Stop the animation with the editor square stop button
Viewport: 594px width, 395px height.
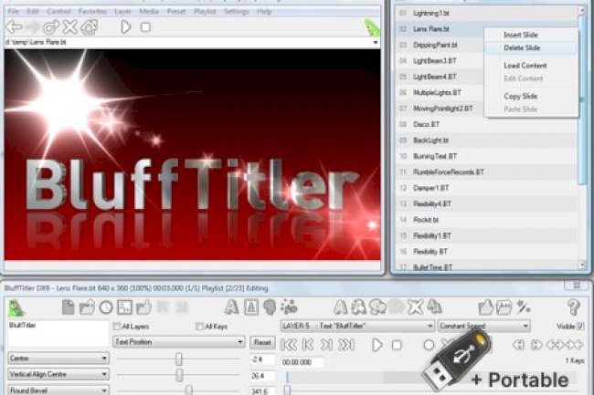point(397,345)
